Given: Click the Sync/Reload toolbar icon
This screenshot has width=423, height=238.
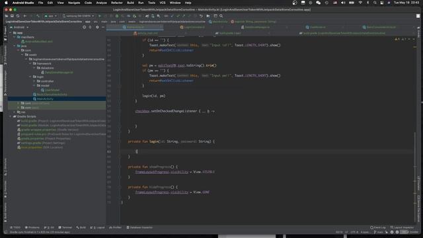Looking at the screenshot, I should coord(18,16).
